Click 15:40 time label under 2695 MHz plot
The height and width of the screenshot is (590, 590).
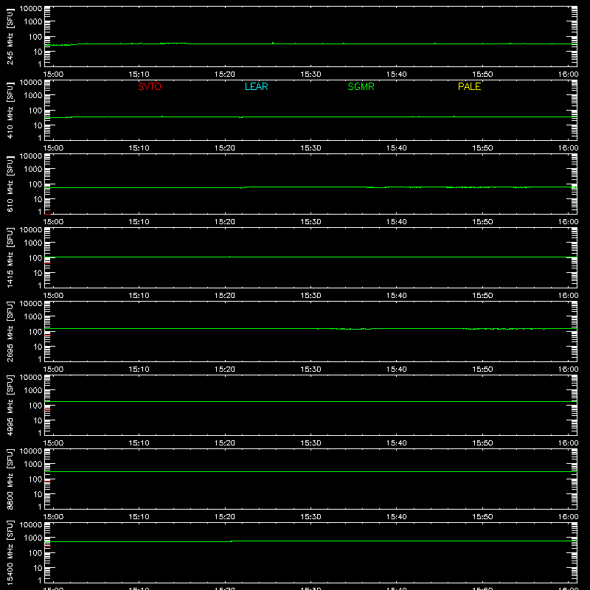click(x=397, y=369)
